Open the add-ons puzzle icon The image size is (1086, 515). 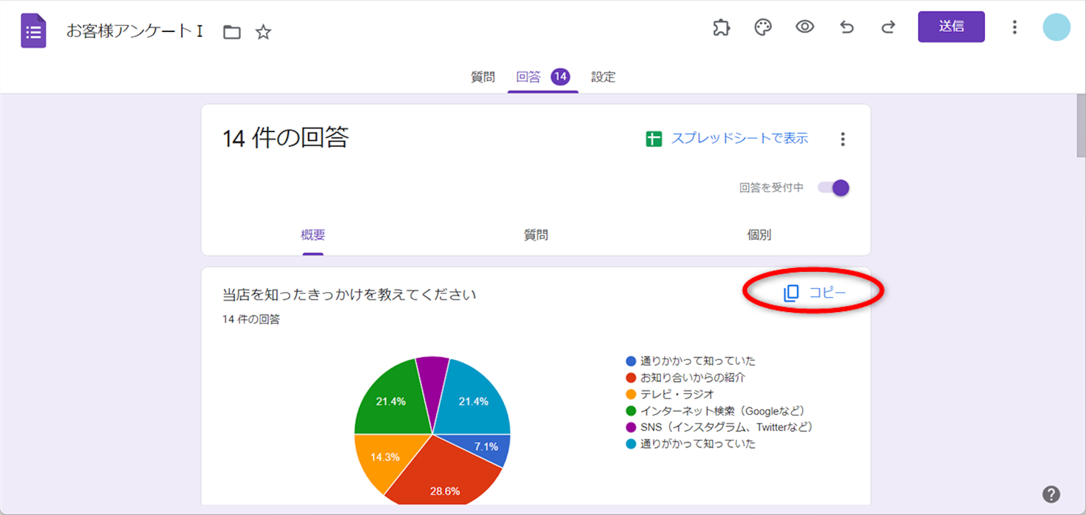[721, 27]
